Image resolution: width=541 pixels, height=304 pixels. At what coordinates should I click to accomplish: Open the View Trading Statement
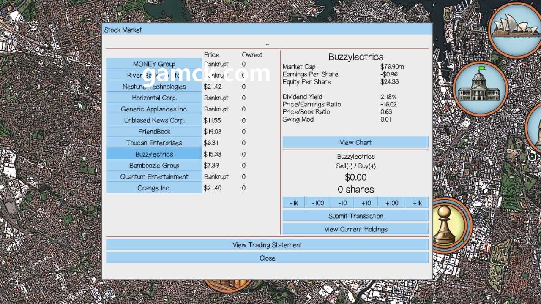coord(267,245)
